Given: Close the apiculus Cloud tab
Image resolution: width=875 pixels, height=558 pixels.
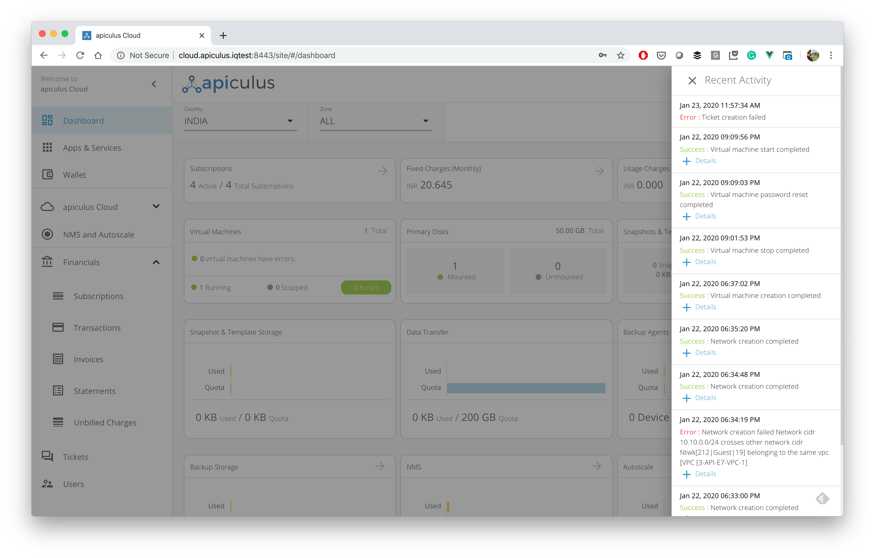Looking at the screenshot, I should (202, 35).
